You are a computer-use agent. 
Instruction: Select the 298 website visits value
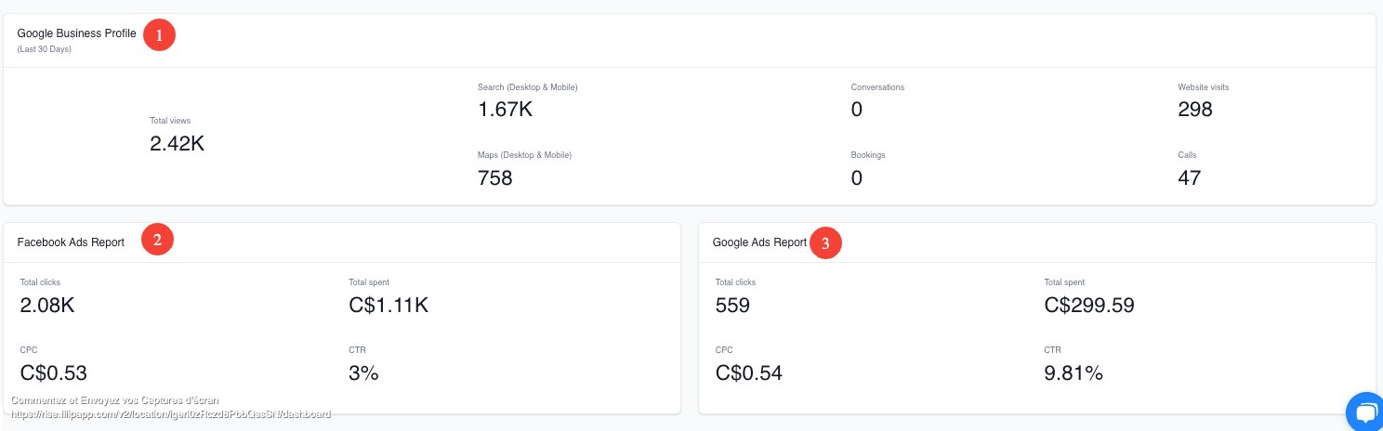tap(1195, 110)
